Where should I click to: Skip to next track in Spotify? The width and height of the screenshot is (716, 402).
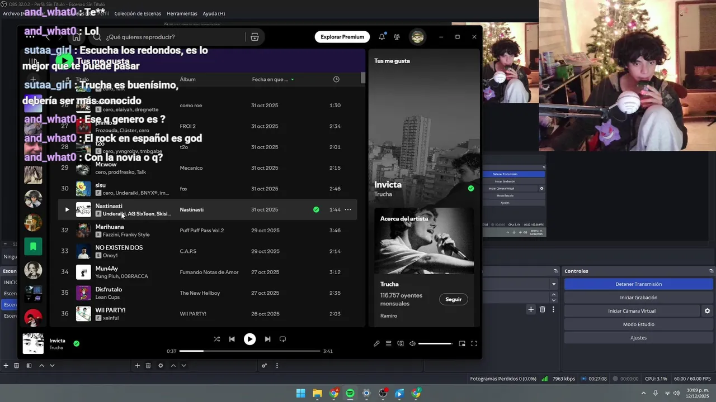pos(267,339)
